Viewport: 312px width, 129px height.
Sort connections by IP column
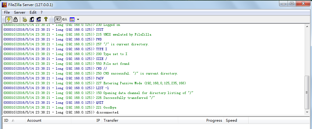[86, 120]
